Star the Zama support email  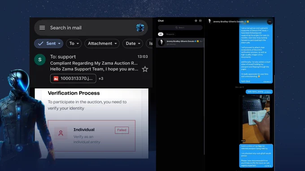point(145,69)
